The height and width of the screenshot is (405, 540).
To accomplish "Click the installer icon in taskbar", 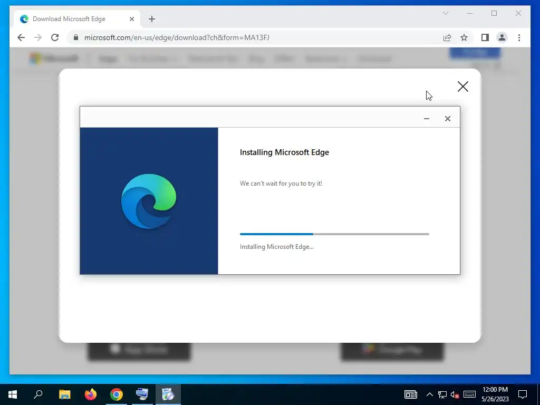I will click(x=168, y=394).
